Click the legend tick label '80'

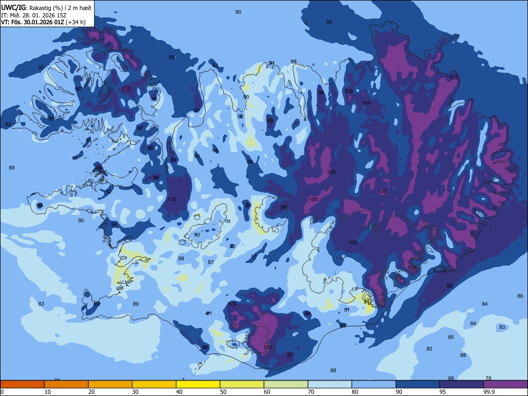coord(355,392)
